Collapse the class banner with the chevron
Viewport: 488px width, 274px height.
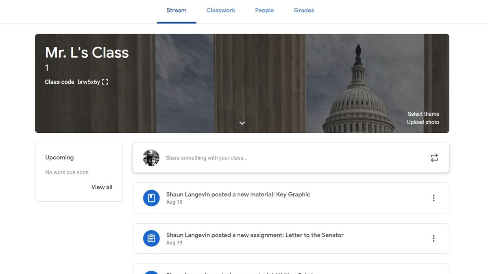coord(242,123)
